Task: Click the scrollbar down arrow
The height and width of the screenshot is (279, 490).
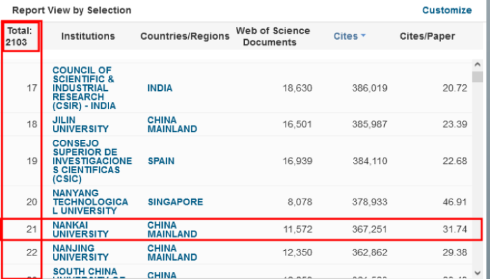Action: coord(478,272)
